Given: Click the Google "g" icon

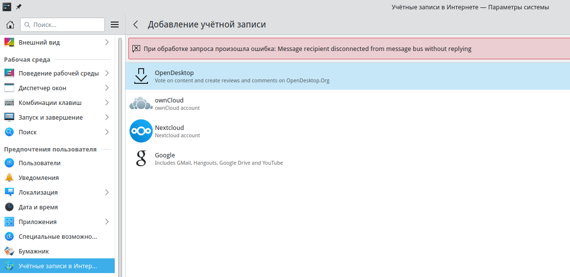Looking at the screenshot, I should [141, 158].
